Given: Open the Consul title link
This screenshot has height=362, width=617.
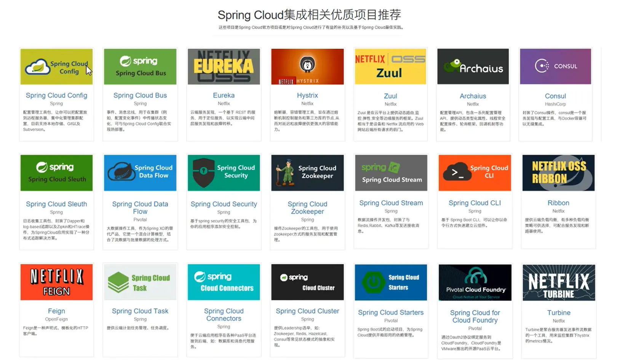Looking at the screenshot, I should [x=555, y=96].
